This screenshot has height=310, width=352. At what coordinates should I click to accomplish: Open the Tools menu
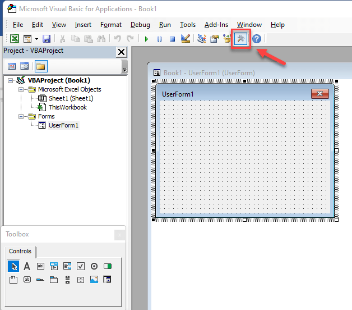point(188,25)
